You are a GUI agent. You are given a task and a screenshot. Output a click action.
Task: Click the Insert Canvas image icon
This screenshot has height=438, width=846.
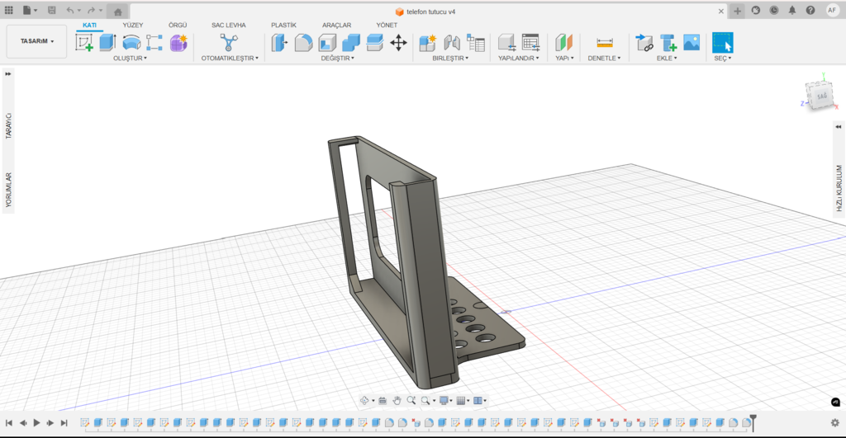(x=692, y=43)
